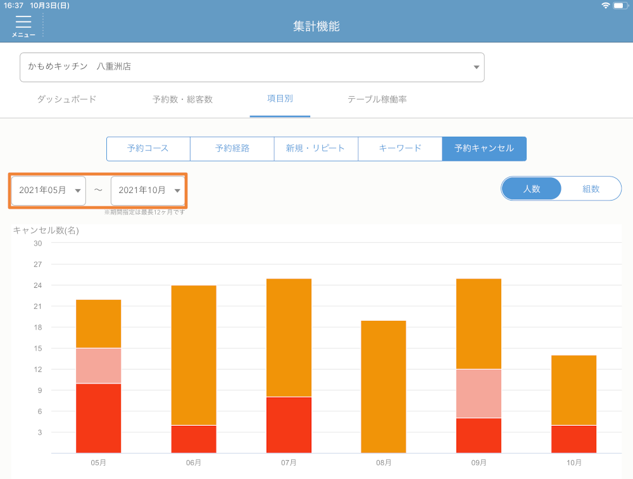The width and height of the screenshot is (633, 479).
Task: Toggle chart to 人数 view
Action: click(532, 189)
